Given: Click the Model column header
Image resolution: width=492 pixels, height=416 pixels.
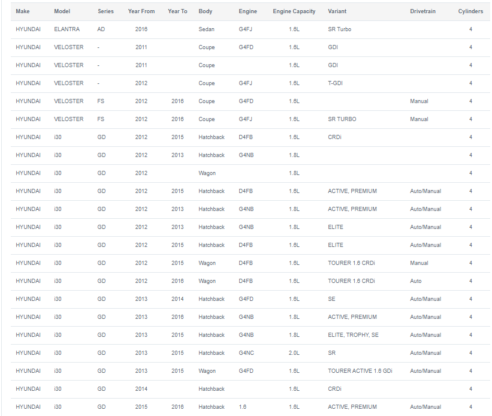Looking at the screenshot, I should (x=62, y=11).
